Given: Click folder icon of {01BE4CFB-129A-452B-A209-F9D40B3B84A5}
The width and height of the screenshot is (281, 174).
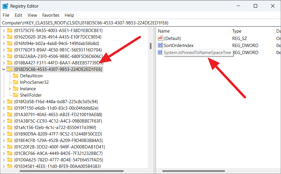Looking at the screenshot, I should [x=9, y=140].
